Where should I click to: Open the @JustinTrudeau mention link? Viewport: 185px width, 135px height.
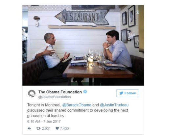(114, 105)
